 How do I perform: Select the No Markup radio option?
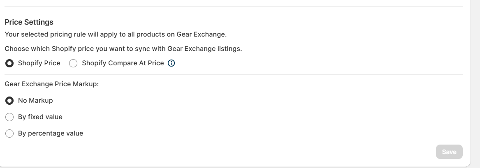coord(9,101)
